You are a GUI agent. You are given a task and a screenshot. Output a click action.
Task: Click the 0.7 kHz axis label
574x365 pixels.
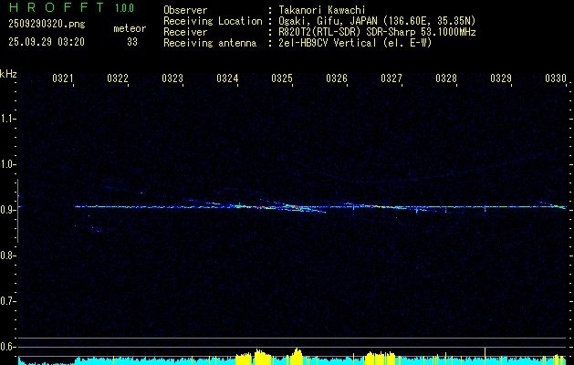[7, 301]
